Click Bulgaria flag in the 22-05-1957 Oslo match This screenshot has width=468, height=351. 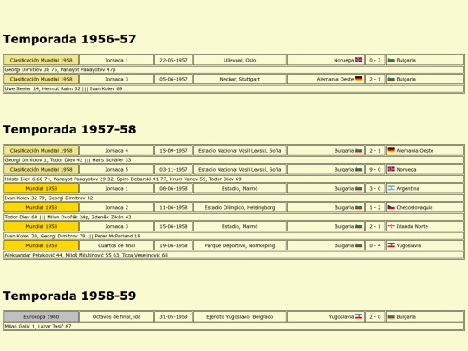(391, 60)
